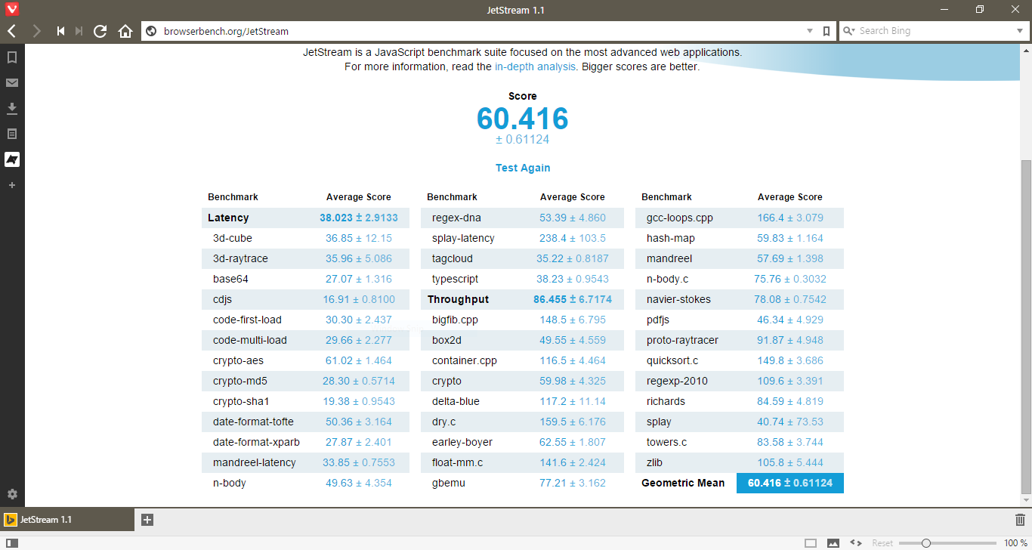Image resolution: width=1032 pixels, height=550 pixels.
Task: Open the Downloads panel in sidebar
Action: [x=12, y=109]
